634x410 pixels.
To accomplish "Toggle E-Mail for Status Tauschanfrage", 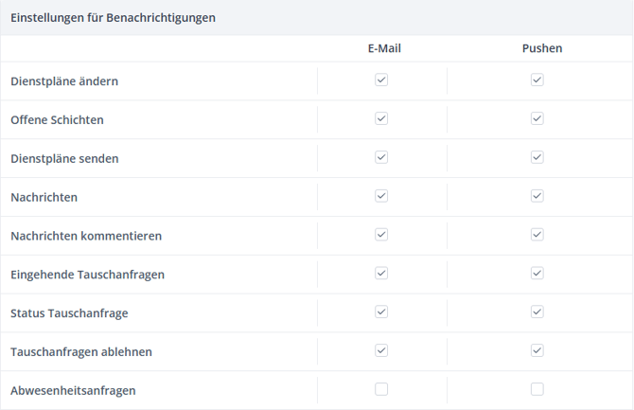I will [x=381, y=312].
